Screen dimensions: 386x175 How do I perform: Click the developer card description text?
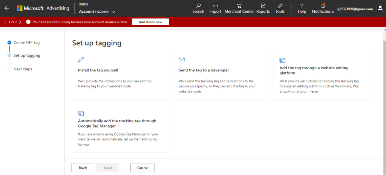coord(218,86)
